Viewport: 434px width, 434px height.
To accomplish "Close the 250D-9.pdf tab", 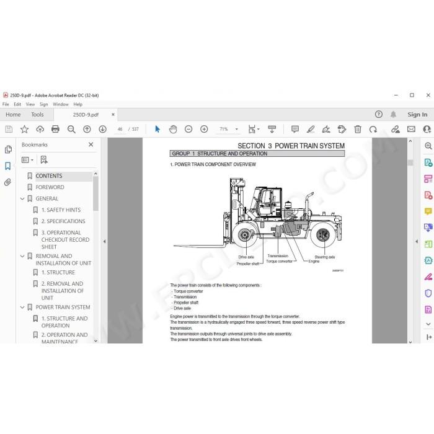I will tap(113, 115).
